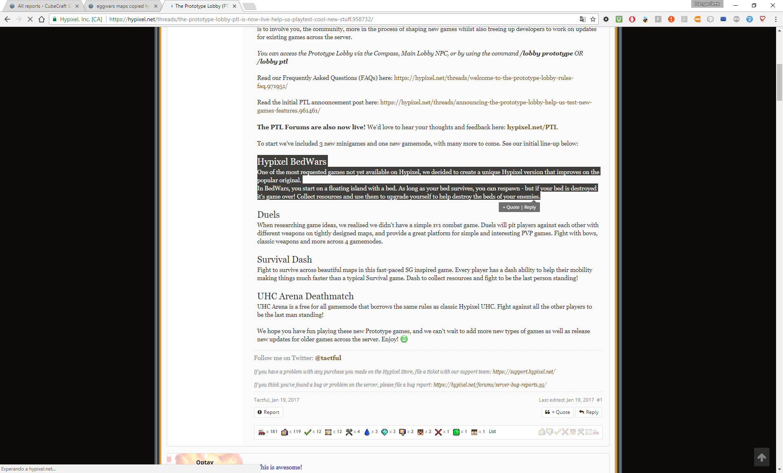Open the browser home page

pyautogui.click(x=42, y=19)
